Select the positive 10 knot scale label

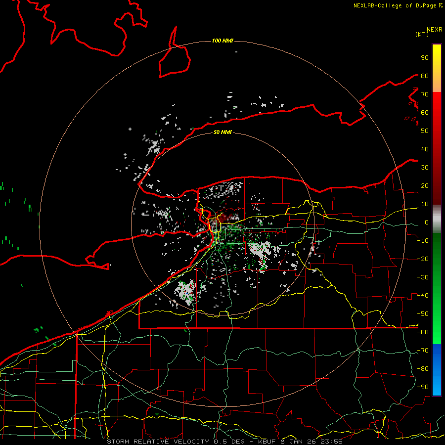(425, 204)
